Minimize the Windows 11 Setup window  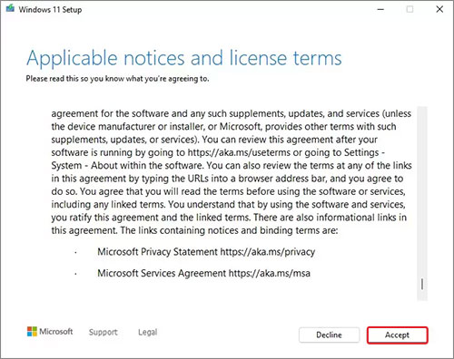click(380, 9)
